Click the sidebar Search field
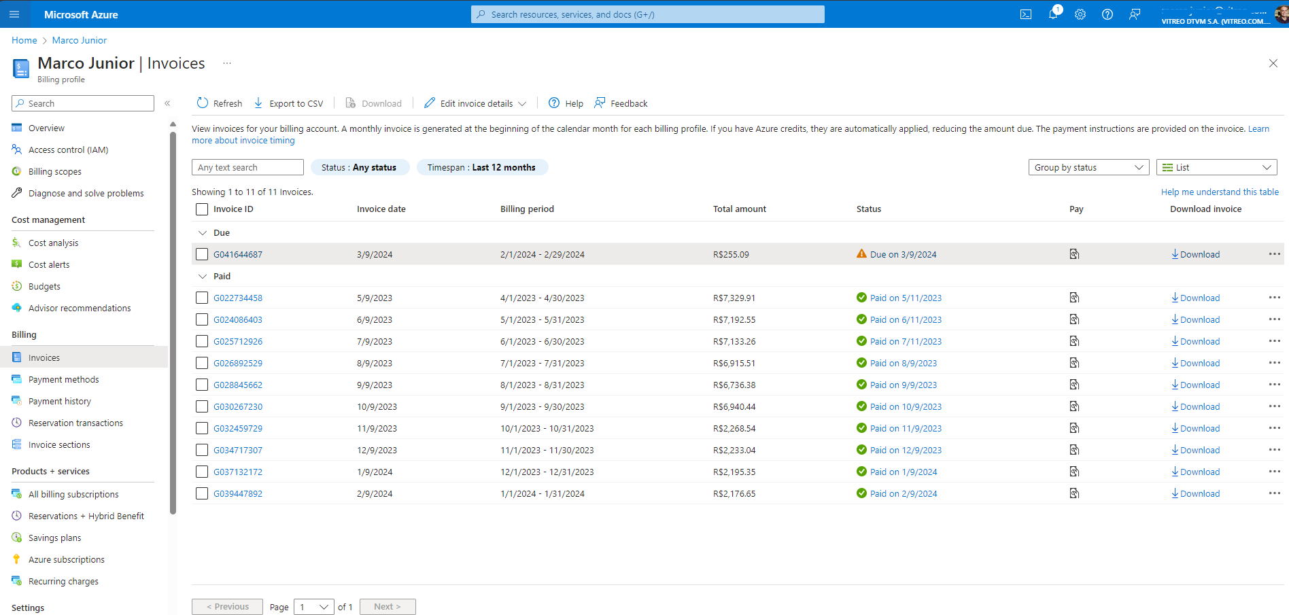This screenshot has height=615, width=1289. pos(83,103)
